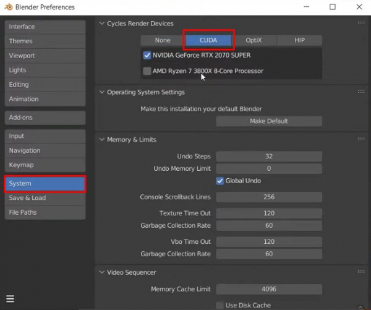Click Operating System Settings panel grip dots

coord(361,92)
